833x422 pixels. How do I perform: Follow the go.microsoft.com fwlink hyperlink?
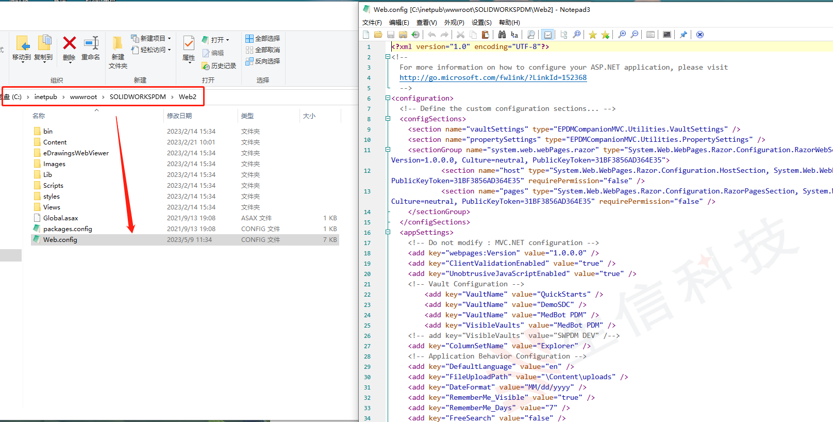[493, 77]
